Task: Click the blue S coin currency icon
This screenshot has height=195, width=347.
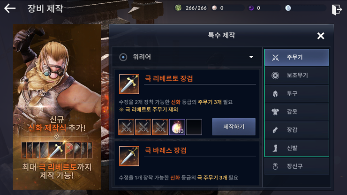Action: [288, 8]
